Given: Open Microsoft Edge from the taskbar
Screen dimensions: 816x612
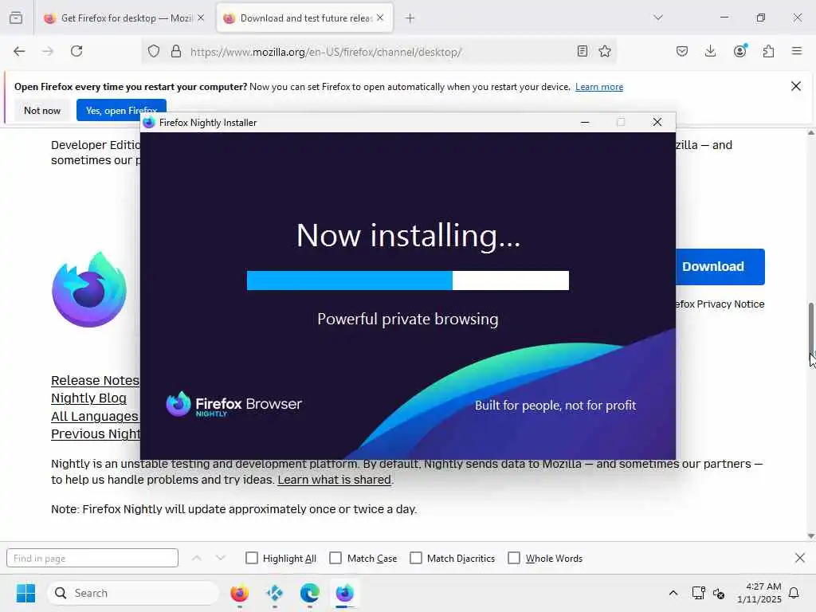Looking at the screenshot, I should (x=310, y=593).
